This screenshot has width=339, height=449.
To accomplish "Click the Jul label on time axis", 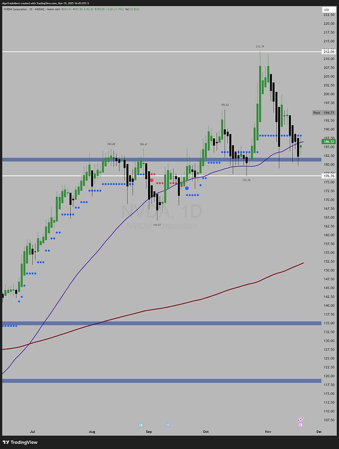I will click(x=33, y=432).
